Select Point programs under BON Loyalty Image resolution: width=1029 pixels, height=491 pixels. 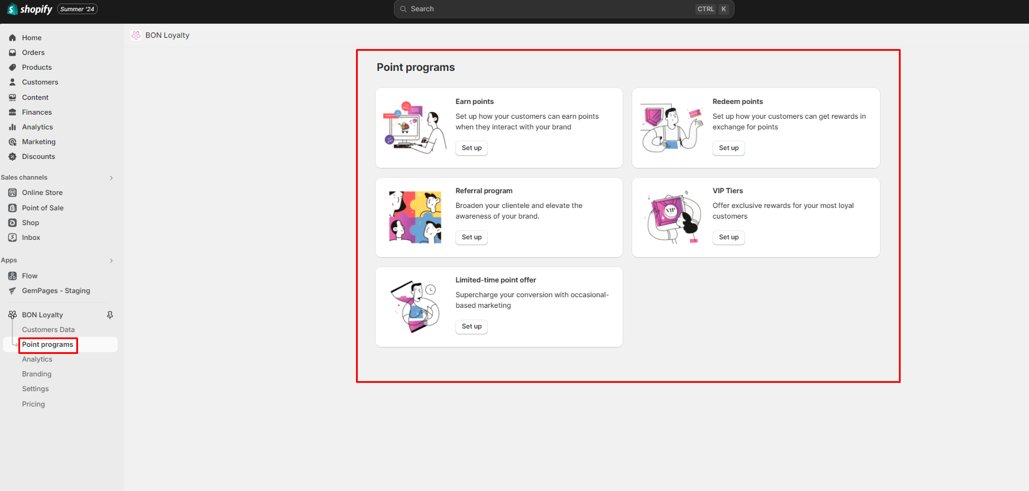(x=48, y=344)
